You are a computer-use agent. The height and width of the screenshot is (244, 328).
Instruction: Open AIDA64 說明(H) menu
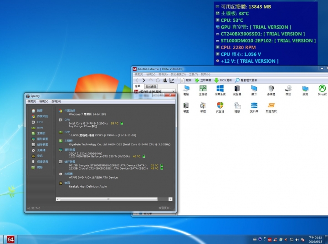(205, 75)
